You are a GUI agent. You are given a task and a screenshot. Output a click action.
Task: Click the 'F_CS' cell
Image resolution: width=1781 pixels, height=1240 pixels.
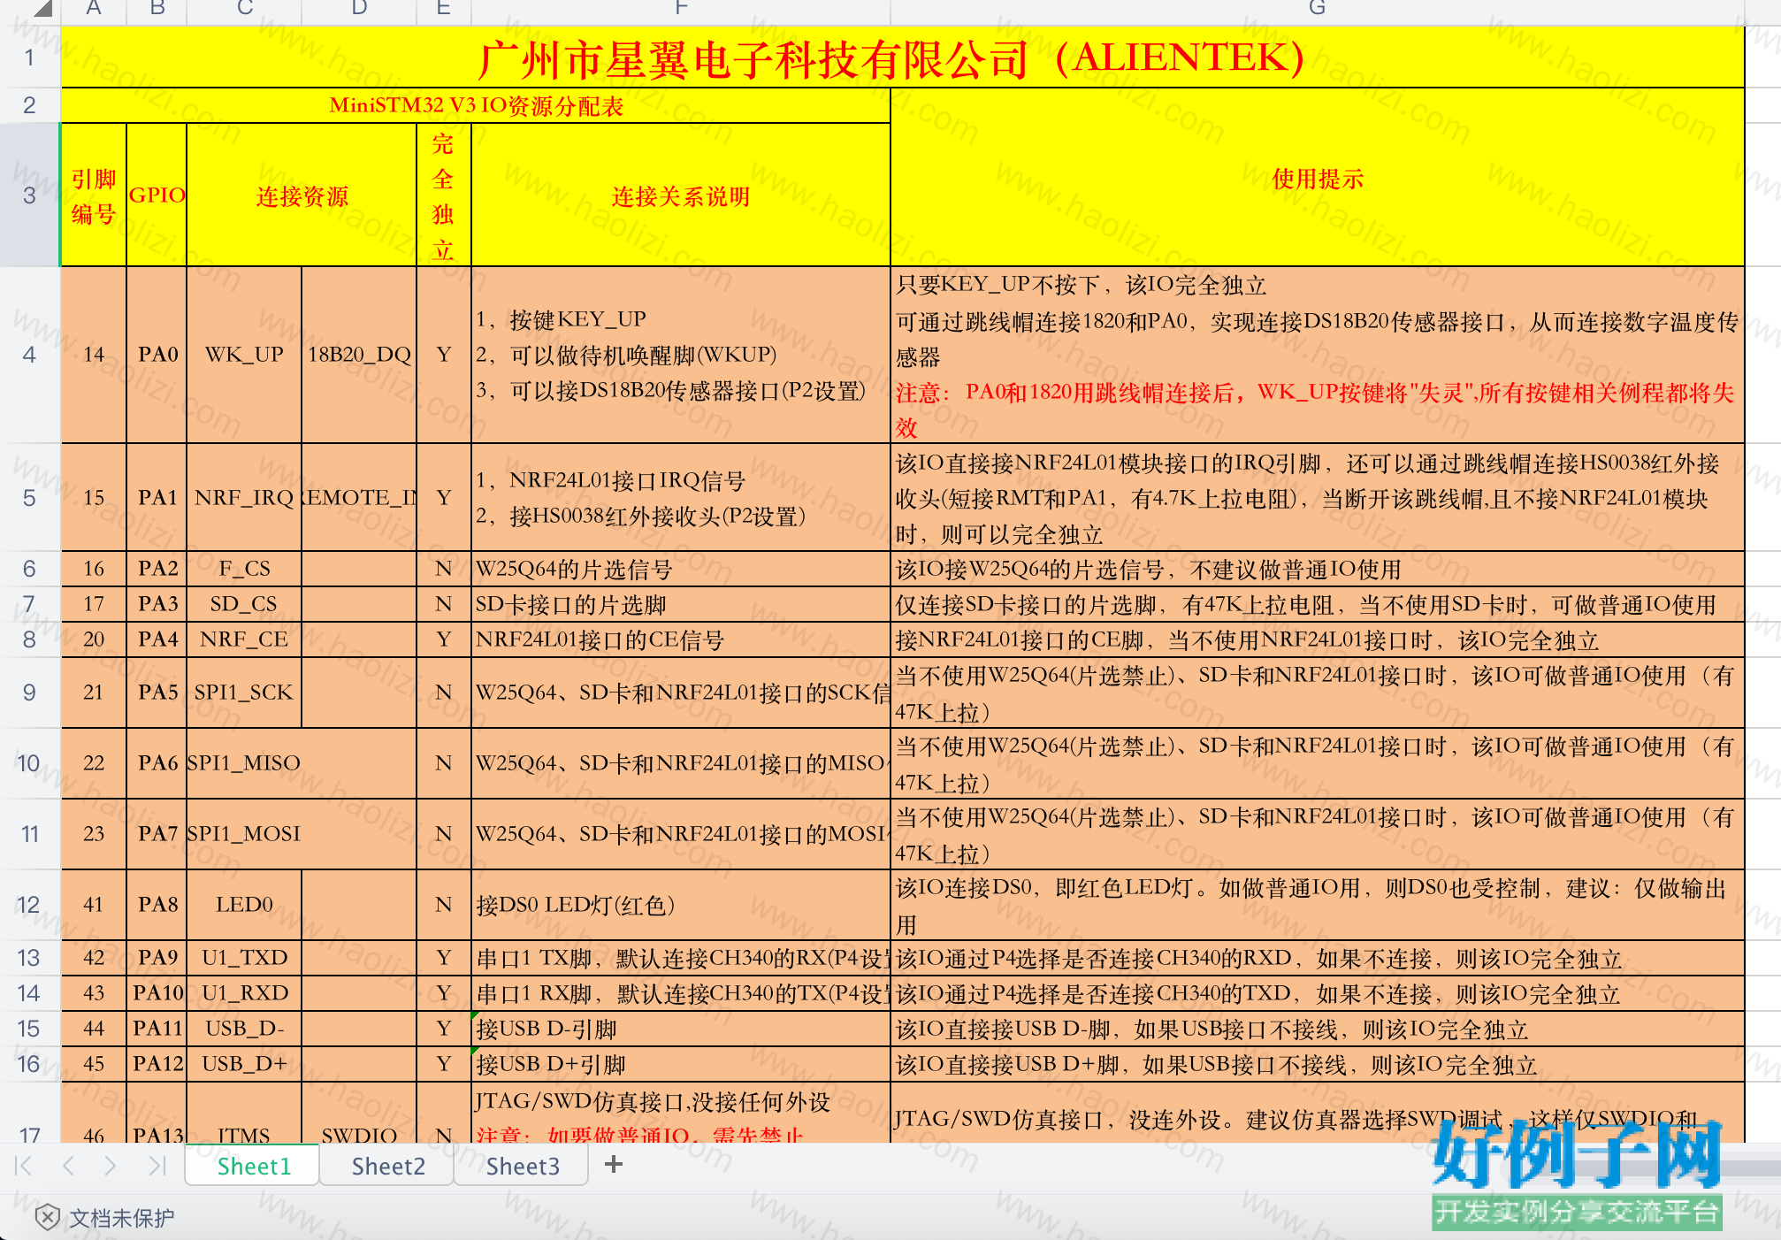245,569
